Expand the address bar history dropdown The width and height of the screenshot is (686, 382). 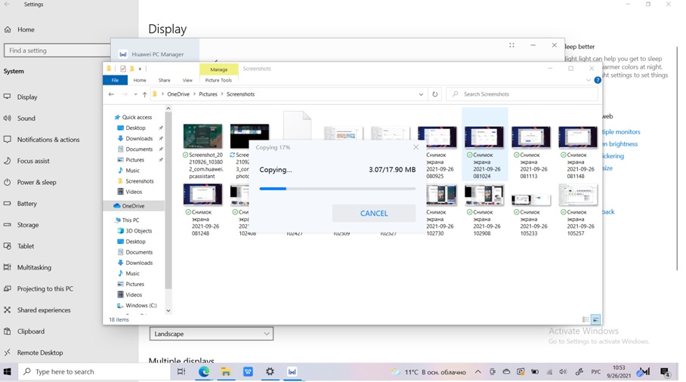coord(421,94)
